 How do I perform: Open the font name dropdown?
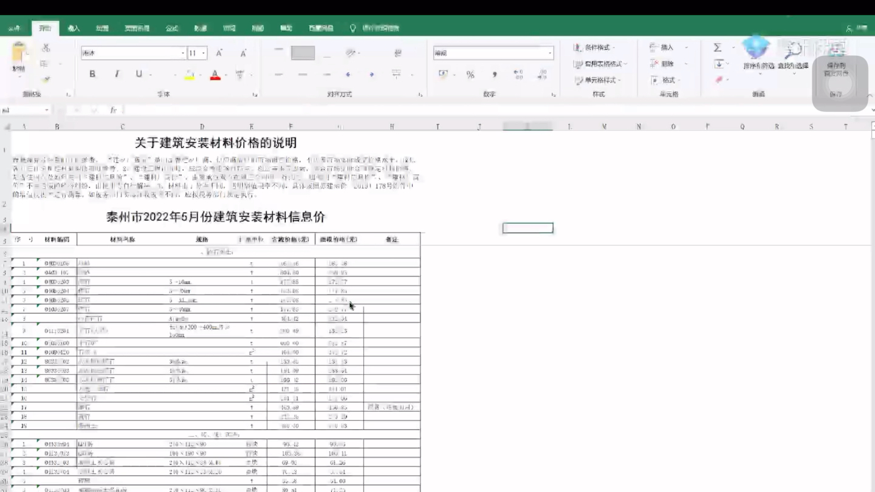coord(182,53)
